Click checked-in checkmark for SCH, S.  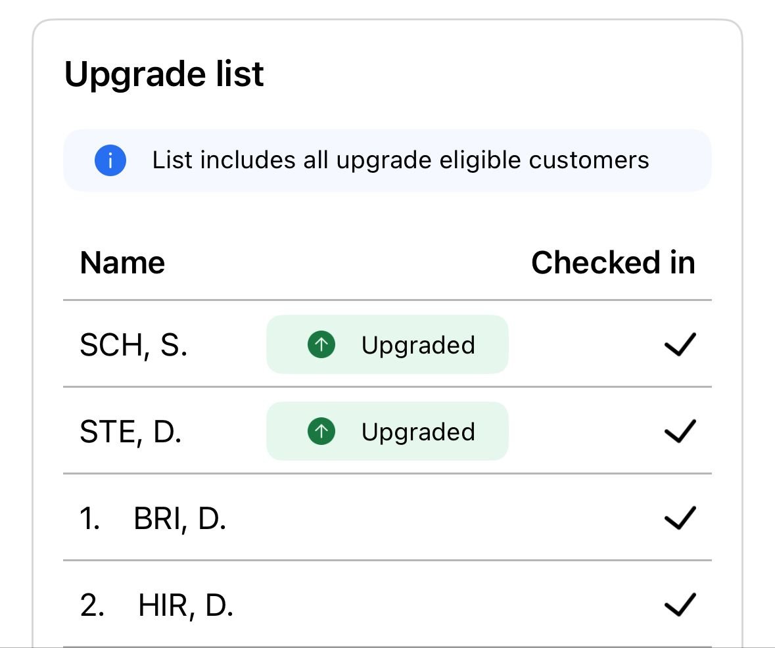tap(680, 345)
